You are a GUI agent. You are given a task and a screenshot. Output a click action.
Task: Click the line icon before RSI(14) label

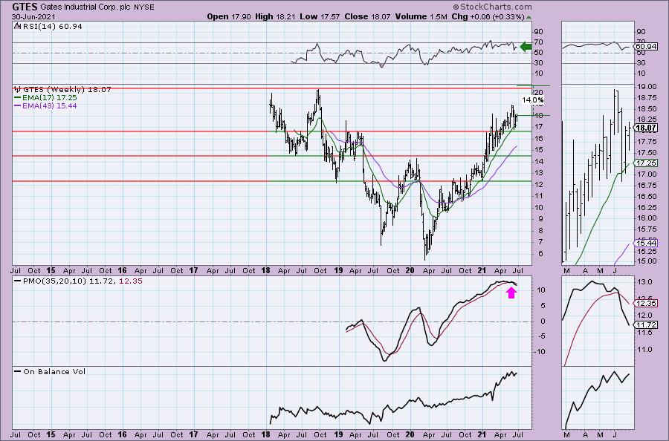point(17,26)
